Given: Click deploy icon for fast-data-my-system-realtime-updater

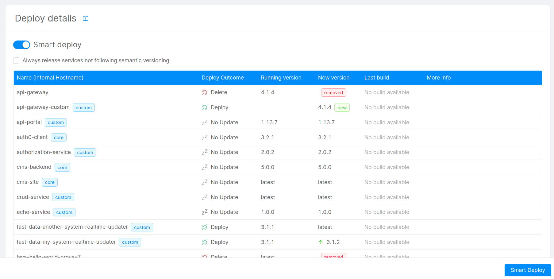Looking at the screenshot, I should (x=205, y=242).
